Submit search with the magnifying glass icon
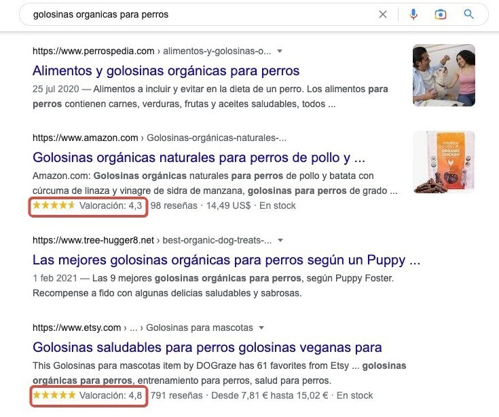 [x=468, y=14]
